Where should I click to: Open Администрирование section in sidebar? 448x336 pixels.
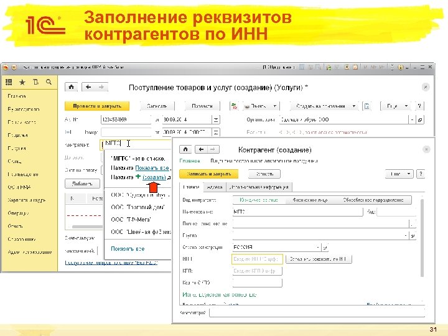click(x=30, y=252)
